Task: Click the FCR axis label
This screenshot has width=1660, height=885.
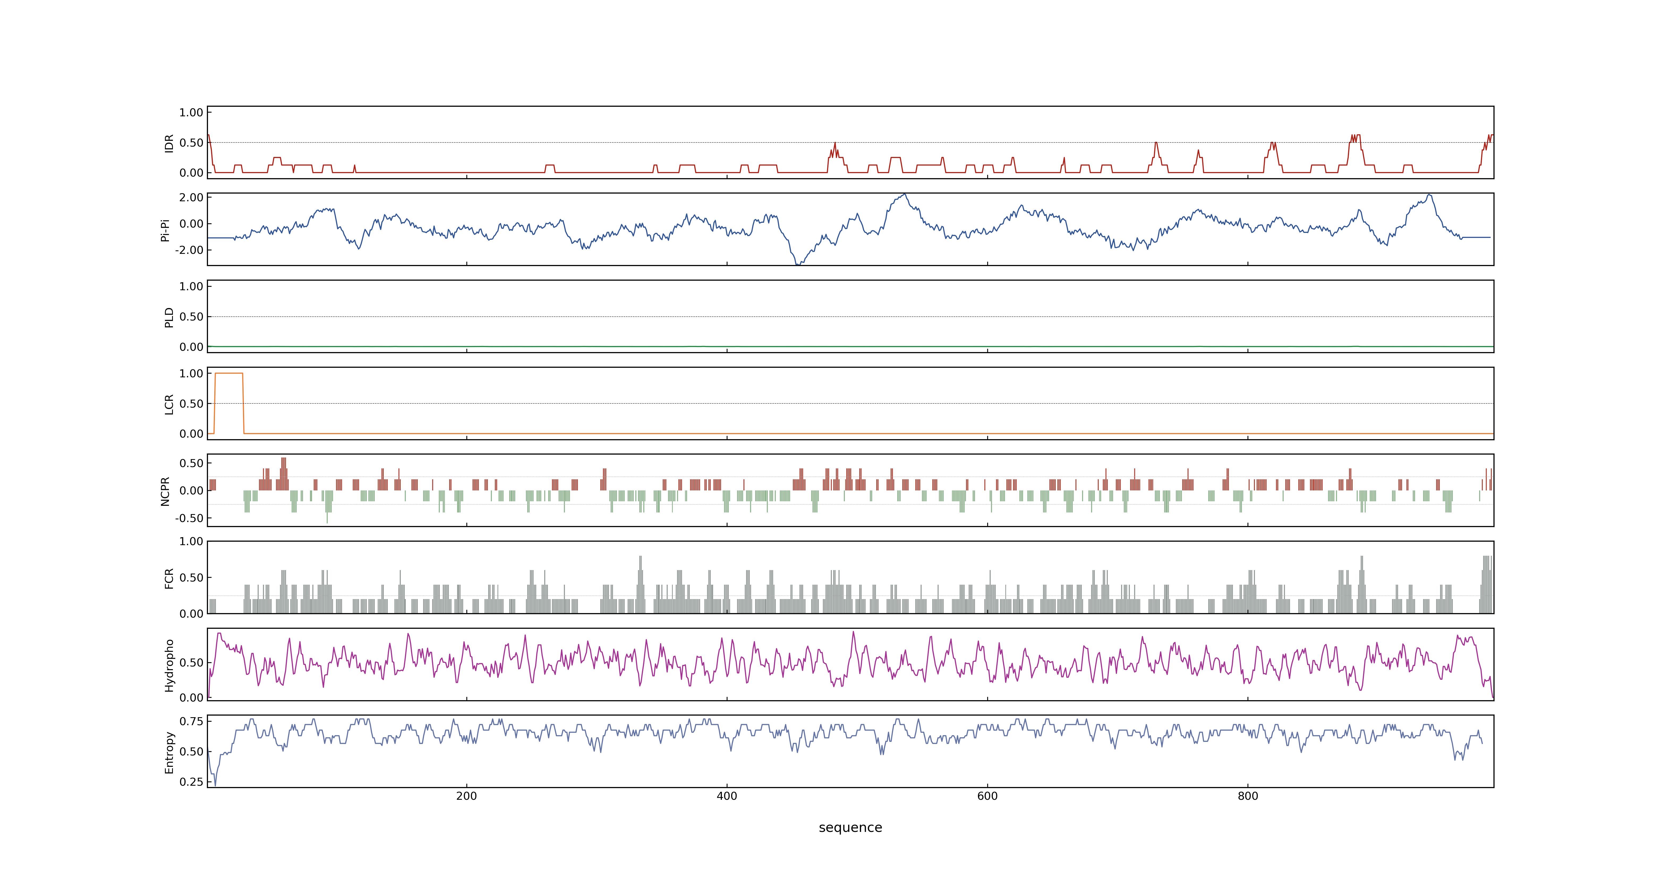Action: [x=169, y=578]
